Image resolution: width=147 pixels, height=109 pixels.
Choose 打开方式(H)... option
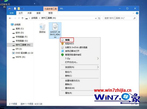(x=80, y=62)
